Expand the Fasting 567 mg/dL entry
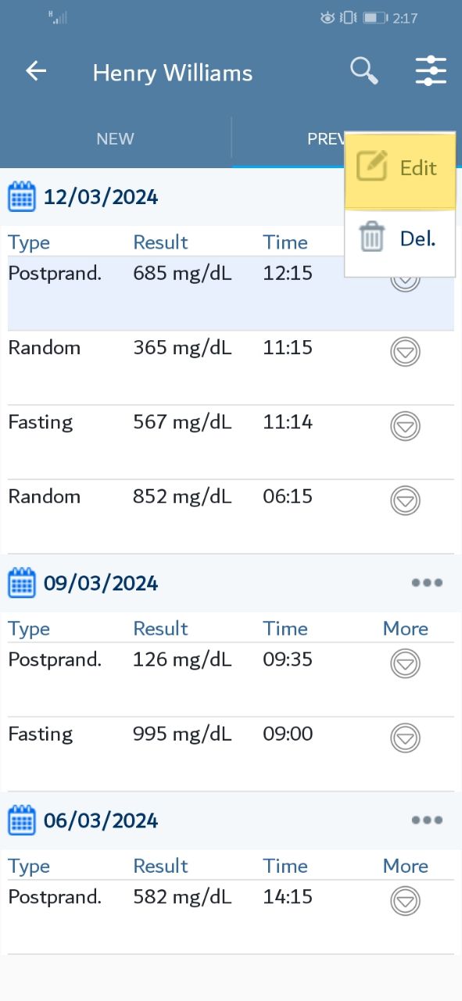This screenshot has width=462, height=1001. 405,425
